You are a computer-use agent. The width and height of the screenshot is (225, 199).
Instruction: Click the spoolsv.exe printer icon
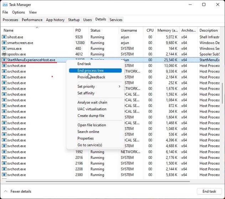(4, 54)
